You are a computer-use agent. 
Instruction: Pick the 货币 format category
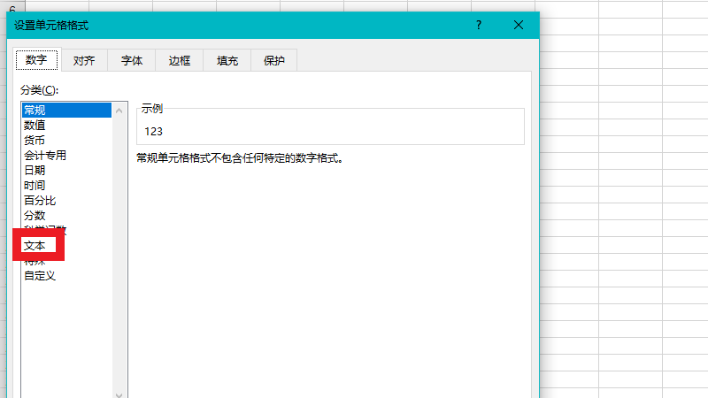coord(35,141)
